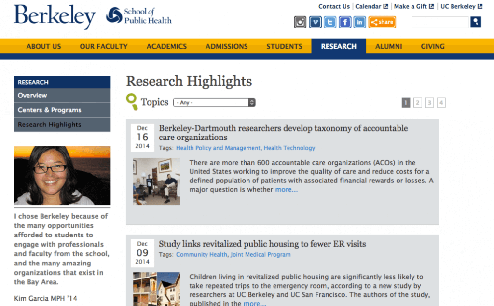Open the Giving menu
Screen dimensions: 494x306
click(433, 46)
